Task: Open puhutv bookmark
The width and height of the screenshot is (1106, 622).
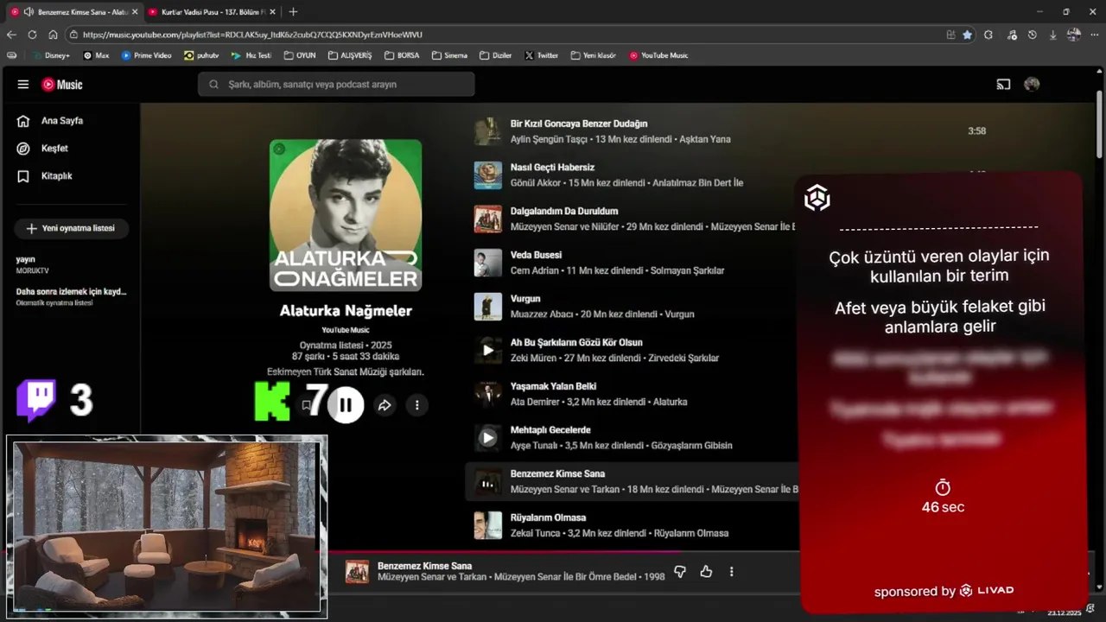Action: coord(201,55)
